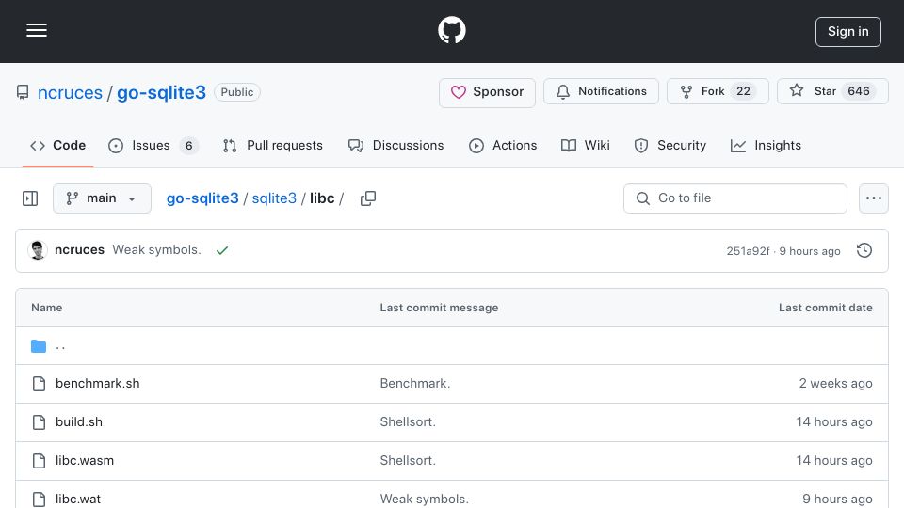The width and height of the screenshot is (904, 508).
Task: Open the build.sh Shellsort. commit message
Action: pos(408,422)
